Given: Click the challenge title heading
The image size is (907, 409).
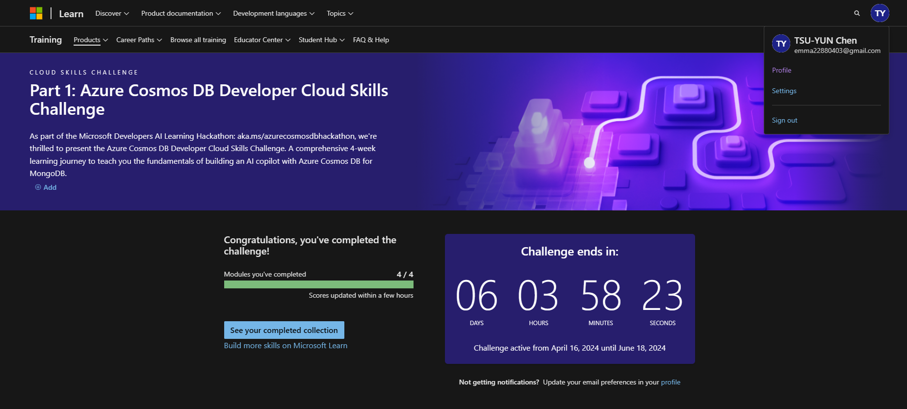Looking at the screenshot, I should (x=209, y=100).
